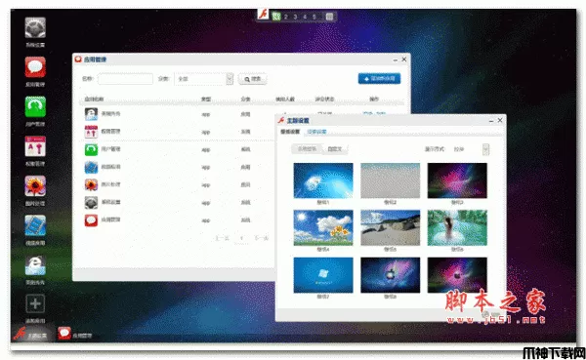This screenshot has width=586, height=360.
Task: Click the blue Add App button
Action: click(x=379, y=78)
